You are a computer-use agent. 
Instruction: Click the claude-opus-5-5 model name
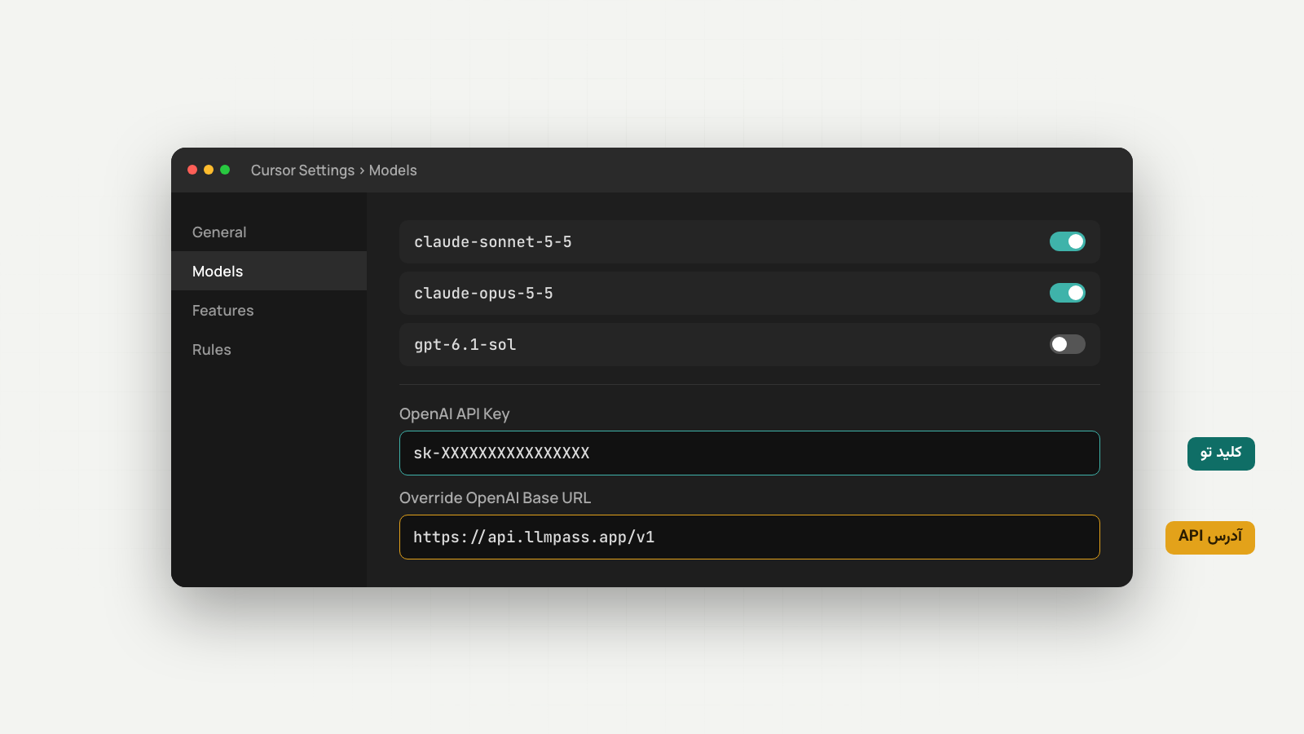pos(483,293)
